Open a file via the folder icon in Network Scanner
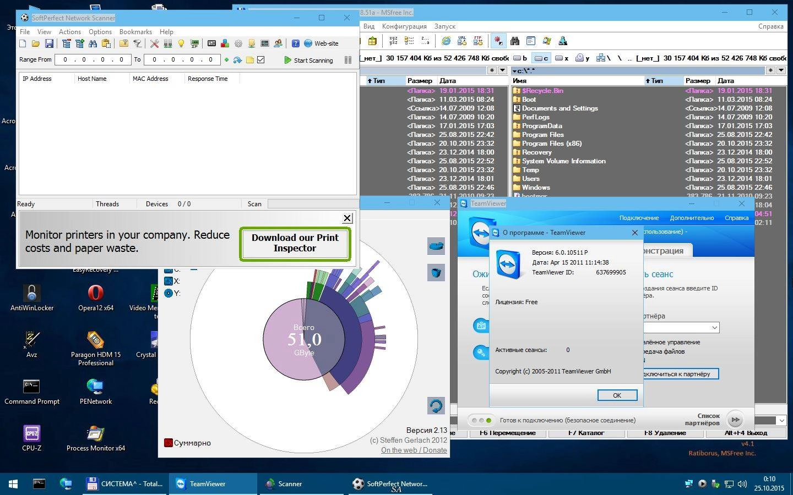This screenshot has height=495, width=793. coord(36,43)
